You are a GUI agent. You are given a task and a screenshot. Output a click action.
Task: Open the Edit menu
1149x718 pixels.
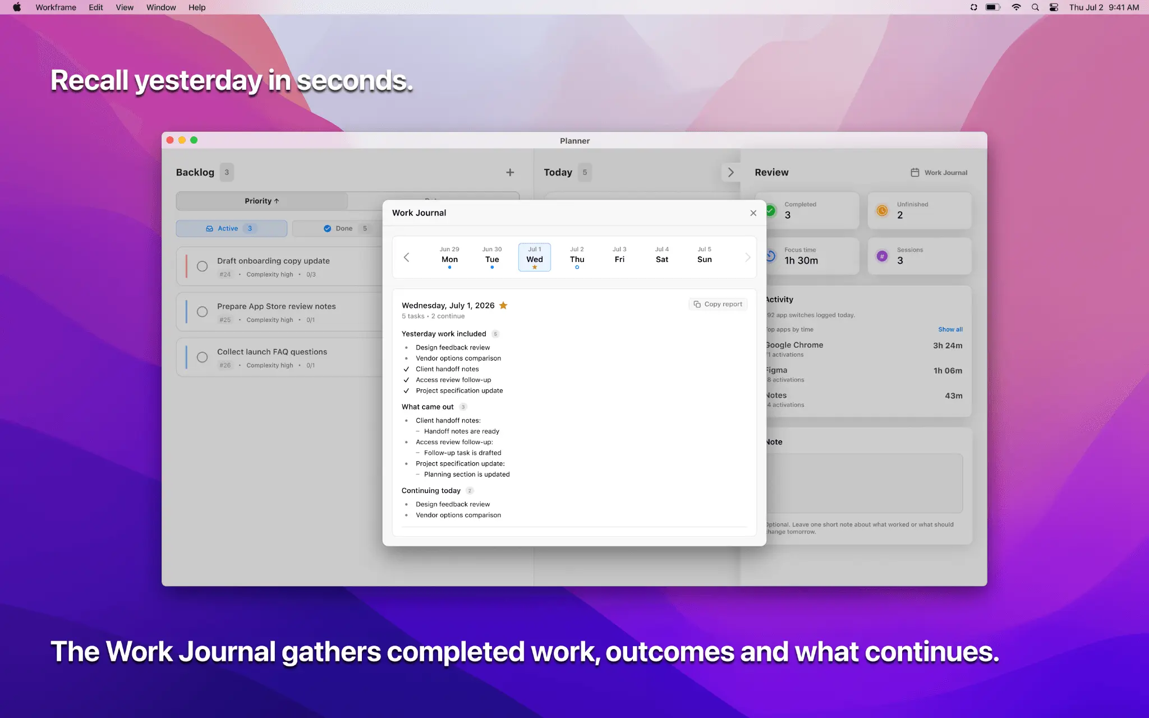95,7
